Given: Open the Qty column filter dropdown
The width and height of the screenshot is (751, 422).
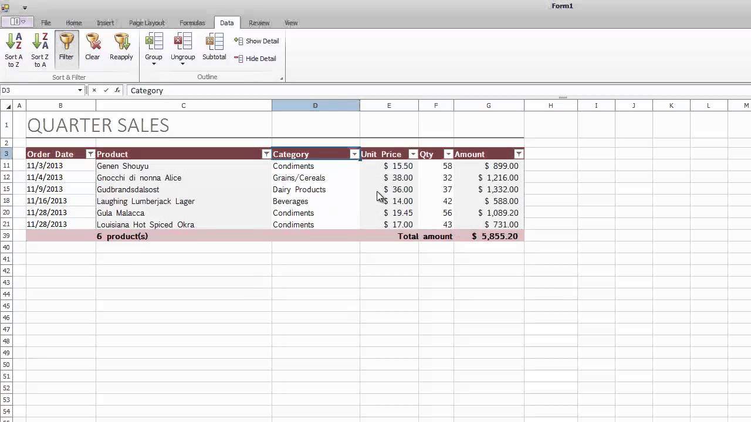Looking at the screenshot, I should [448, 154].
